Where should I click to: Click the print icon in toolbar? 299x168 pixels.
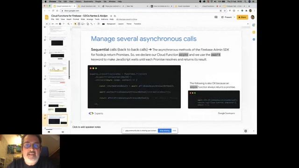60,24
